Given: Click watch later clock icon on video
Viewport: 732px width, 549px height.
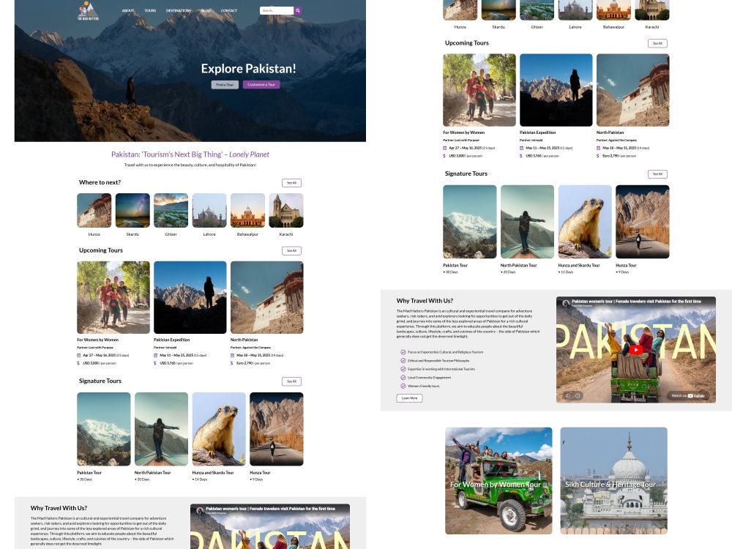Looking at the screenshot, I should coord(578,395).
